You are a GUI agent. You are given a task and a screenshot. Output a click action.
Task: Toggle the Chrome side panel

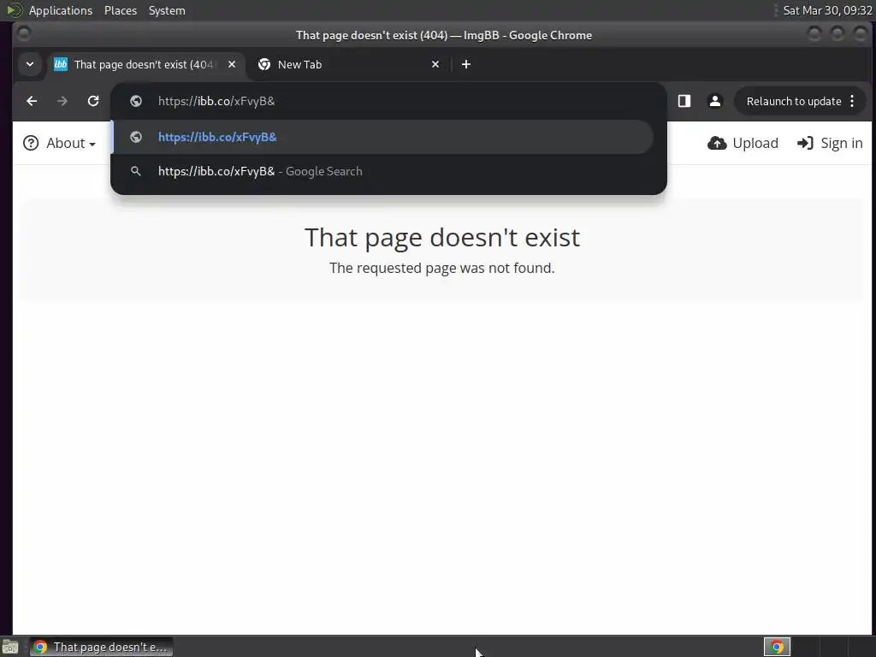point(684,101)
